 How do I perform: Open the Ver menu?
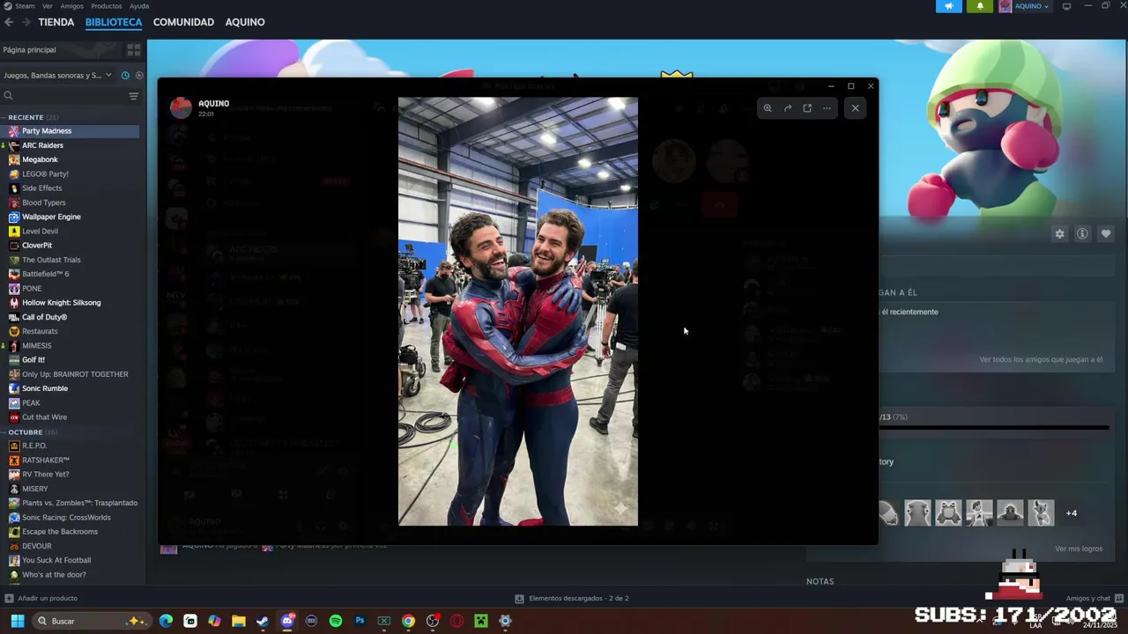coord(48,6)
